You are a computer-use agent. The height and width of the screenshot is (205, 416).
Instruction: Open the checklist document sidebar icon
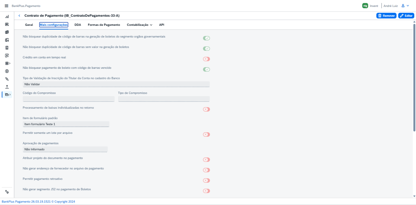tap(7, 48)
